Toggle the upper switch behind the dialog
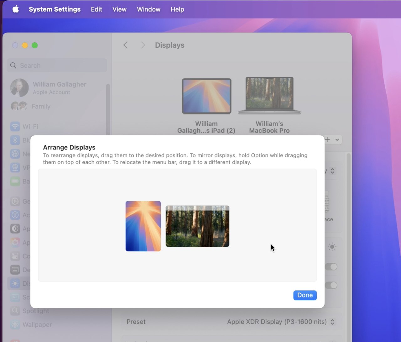The width and height of the screenshot is (401, 342). (x=331, y=267)
